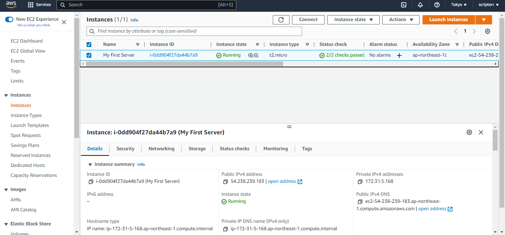Open Launch instances split arrow
Image resolution: width=505 pixels, height=235 pixels.
click(484, 20)
